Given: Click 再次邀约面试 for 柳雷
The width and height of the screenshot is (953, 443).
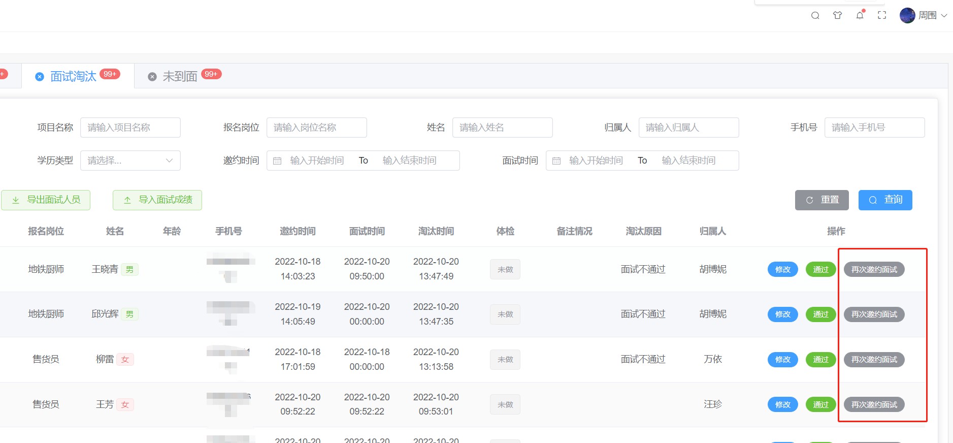Looking at the screenshot, I should [x=874, y=360].
